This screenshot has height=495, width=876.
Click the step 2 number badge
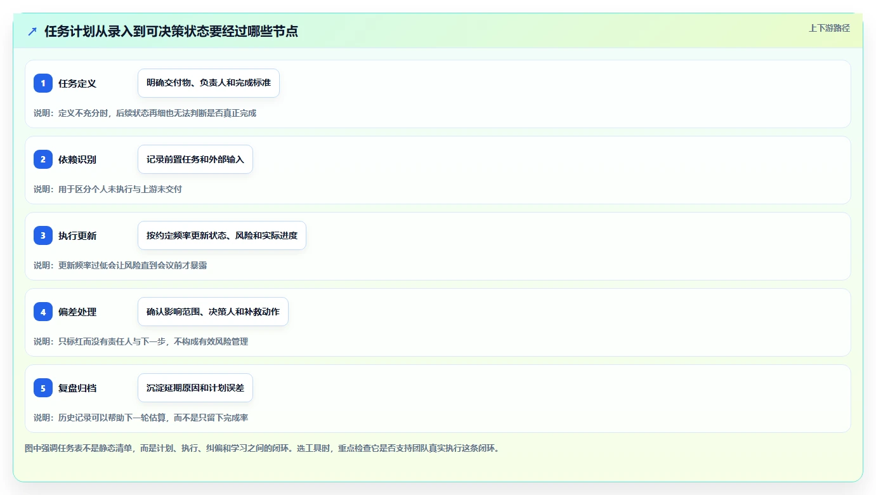pyautogui.click(x=43, y=159)
